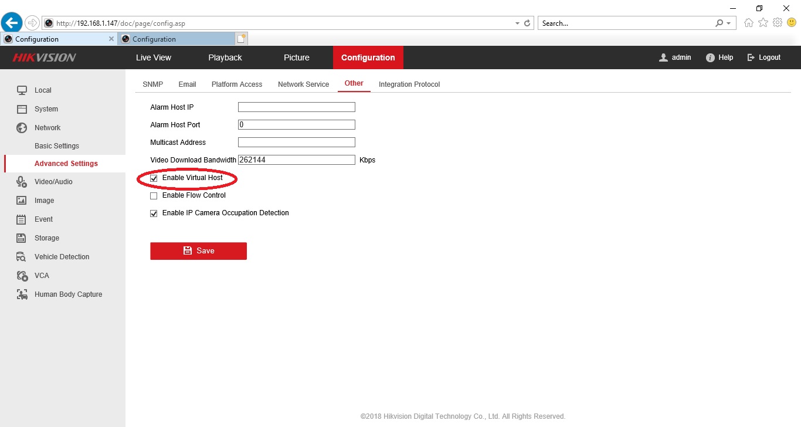Uncheck the Enable Virtual Host checkbox
Image resolution: width=801 pixels, height=427 pixels.
pyautogui.click(x=154, y=178)
